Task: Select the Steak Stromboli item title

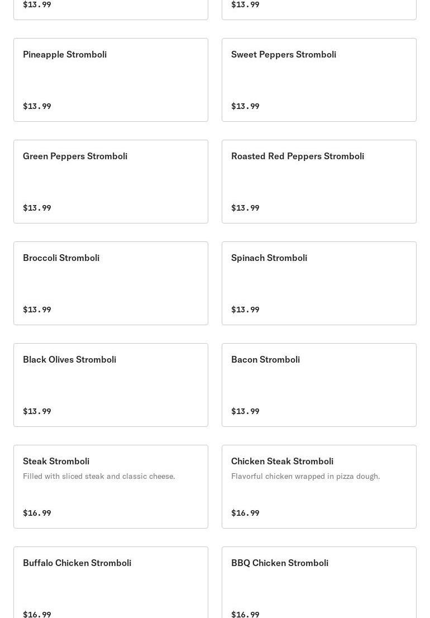Action: click(x=56, y=461)
